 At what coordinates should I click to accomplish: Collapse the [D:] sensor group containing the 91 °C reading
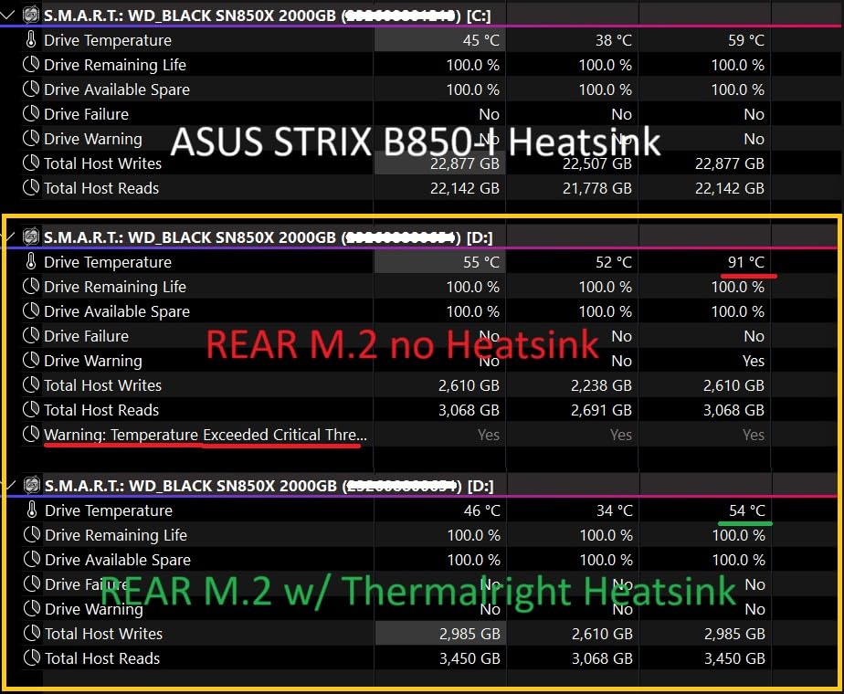(8, 237)
